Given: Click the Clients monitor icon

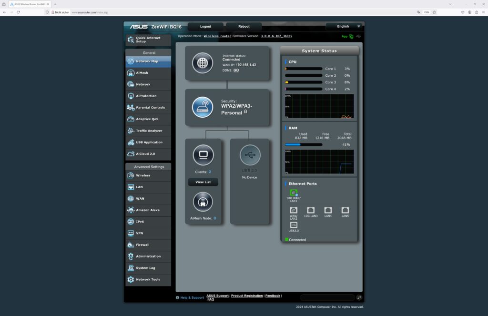Looking at the screenshot, I should coord(203,155).
